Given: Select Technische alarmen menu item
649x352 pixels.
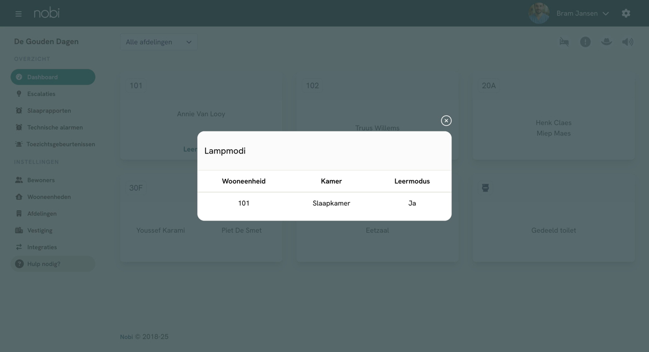Looking at the screenshot, I should coord(54,127).
